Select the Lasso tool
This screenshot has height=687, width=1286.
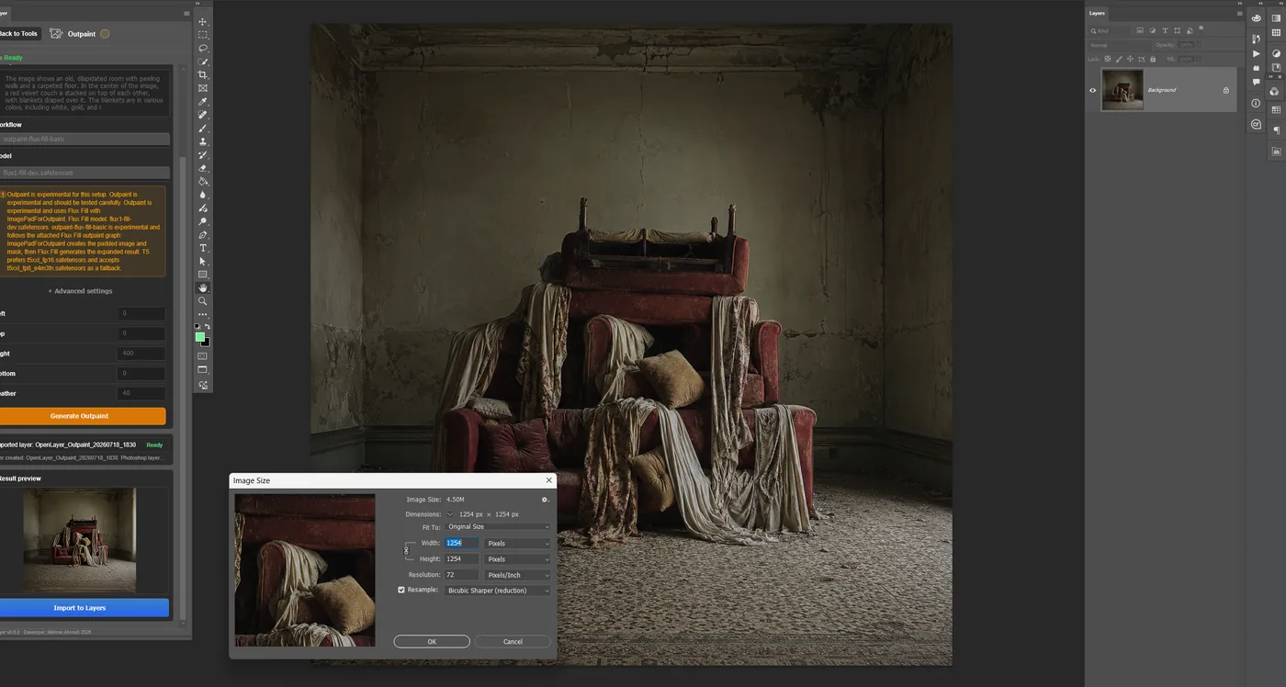[x=203, y=48]
